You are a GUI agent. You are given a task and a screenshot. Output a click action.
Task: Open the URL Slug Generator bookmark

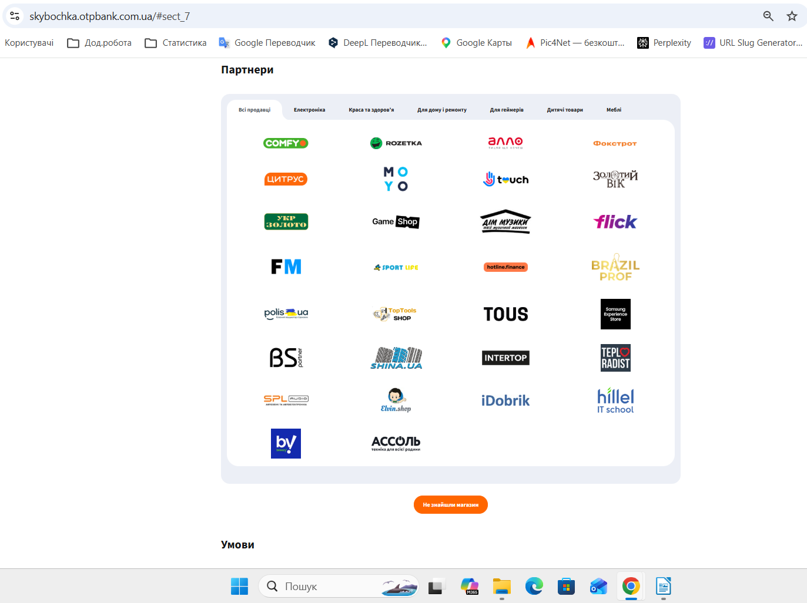[753, 43]
